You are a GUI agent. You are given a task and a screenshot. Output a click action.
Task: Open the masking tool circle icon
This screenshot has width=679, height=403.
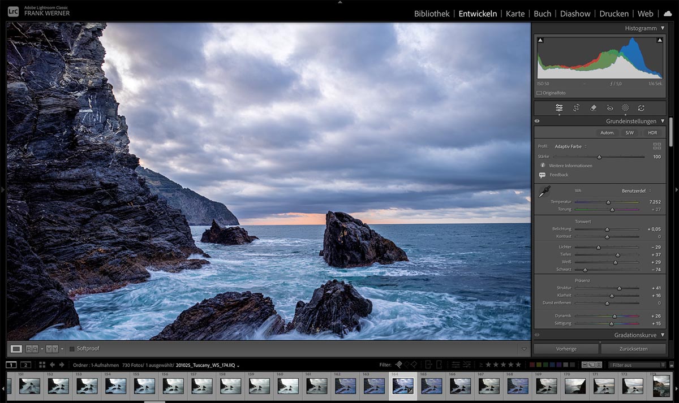point(625,108)
